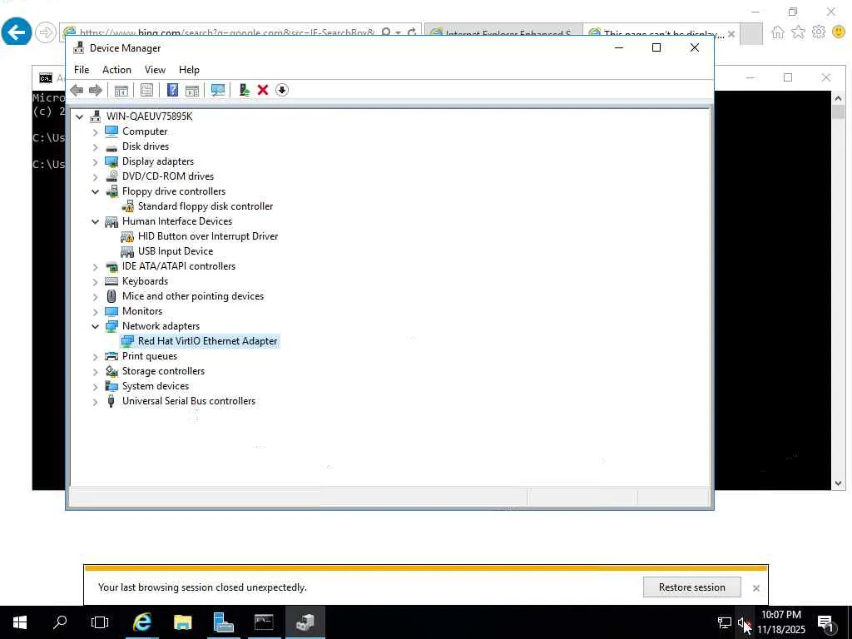Viewport: 852px width, 639px height.
Task: Toggle the Show/Hide Action Pane toolbar icon
Action: (x=192, y=90)
